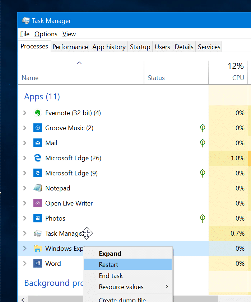
Task: Select the Word process name
Action: coord(53,264)
